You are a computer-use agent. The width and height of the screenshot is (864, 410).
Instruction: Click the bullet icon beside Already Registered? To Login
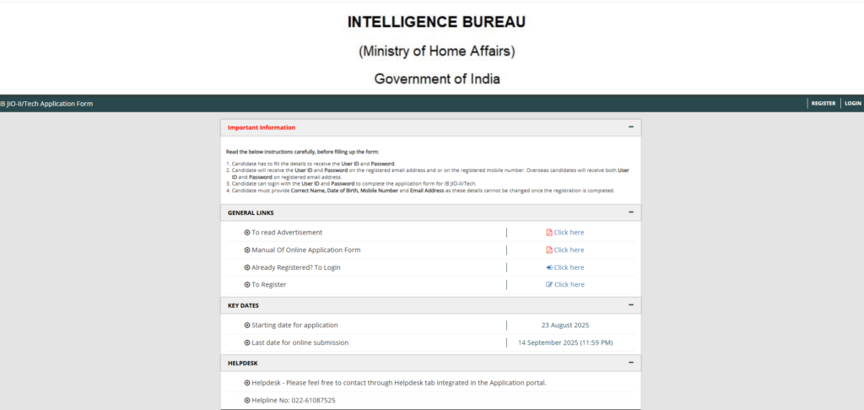coord(247,267)
